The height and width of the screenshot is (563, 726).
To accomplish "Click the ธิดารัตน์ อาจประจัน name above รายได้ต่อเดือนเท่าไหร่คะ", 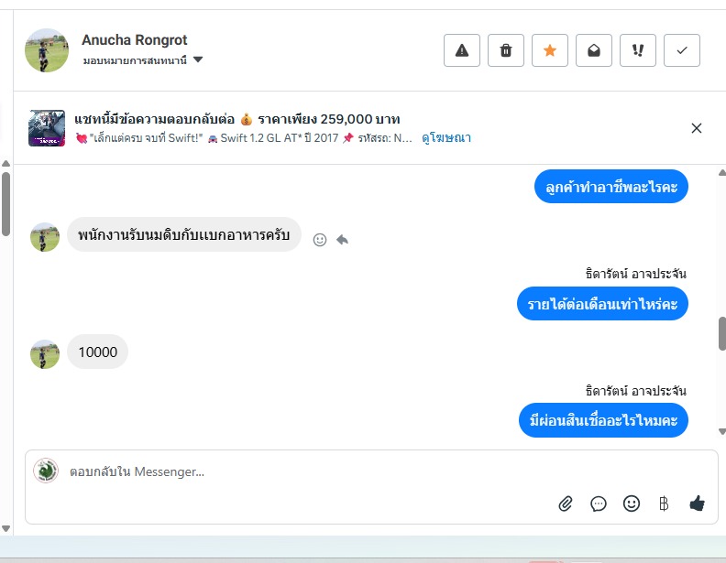I will click(636, 274).
